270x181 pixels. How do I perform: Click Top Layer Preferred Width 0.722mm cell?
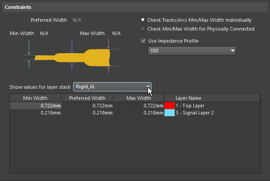click(x=87, y=106)
